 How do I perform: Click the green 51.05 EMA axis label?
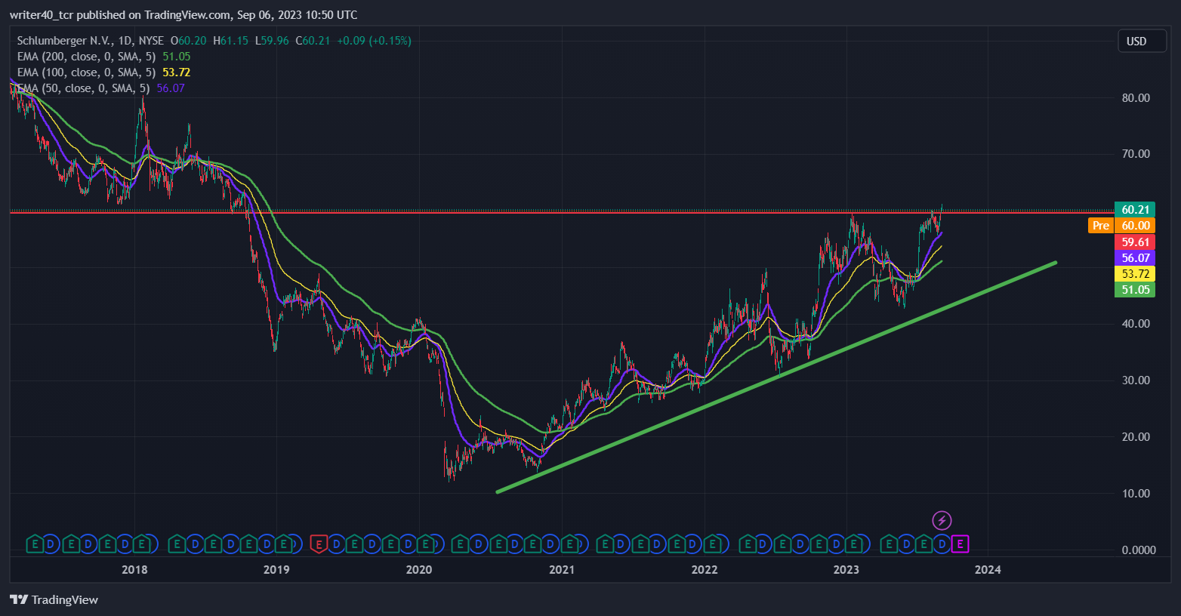tap(1135, 290)
